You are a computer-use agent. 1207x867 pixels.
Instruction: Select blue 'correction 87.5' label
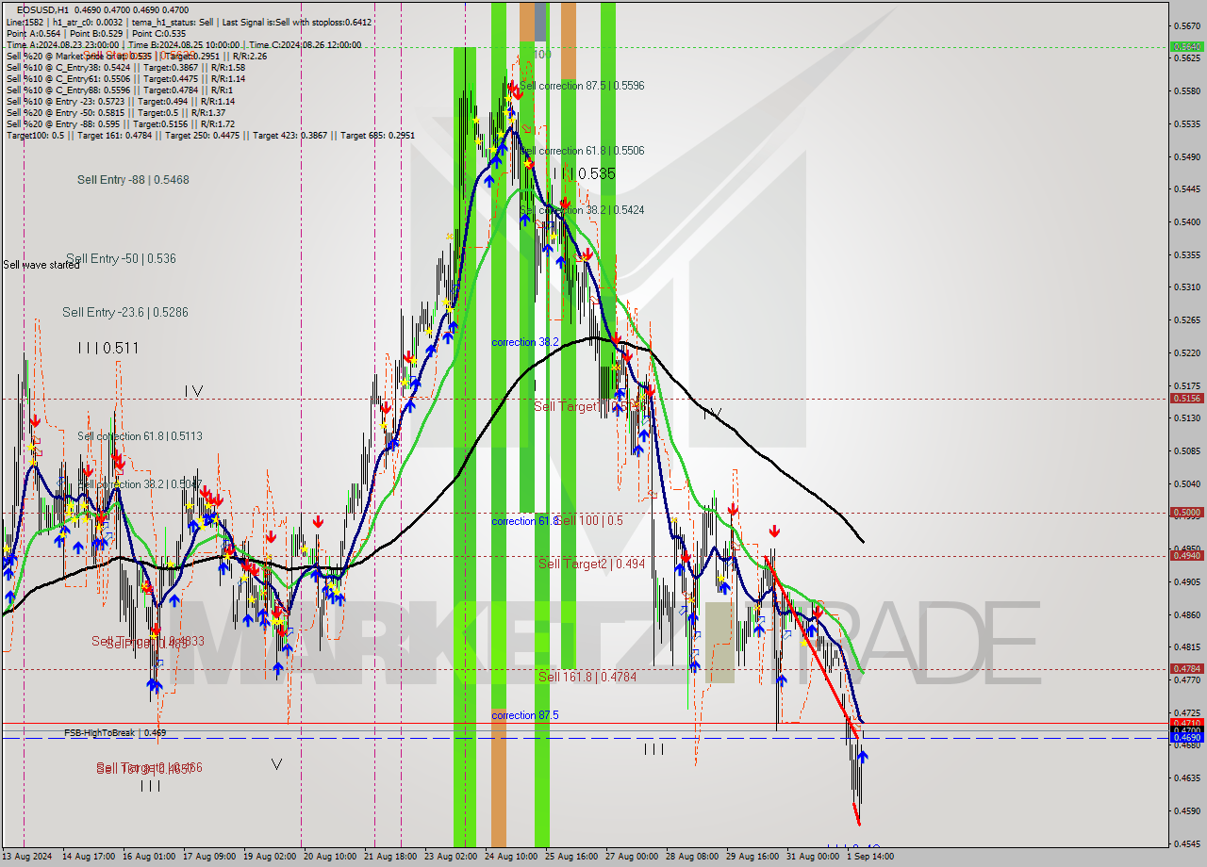tap(524, 715)
